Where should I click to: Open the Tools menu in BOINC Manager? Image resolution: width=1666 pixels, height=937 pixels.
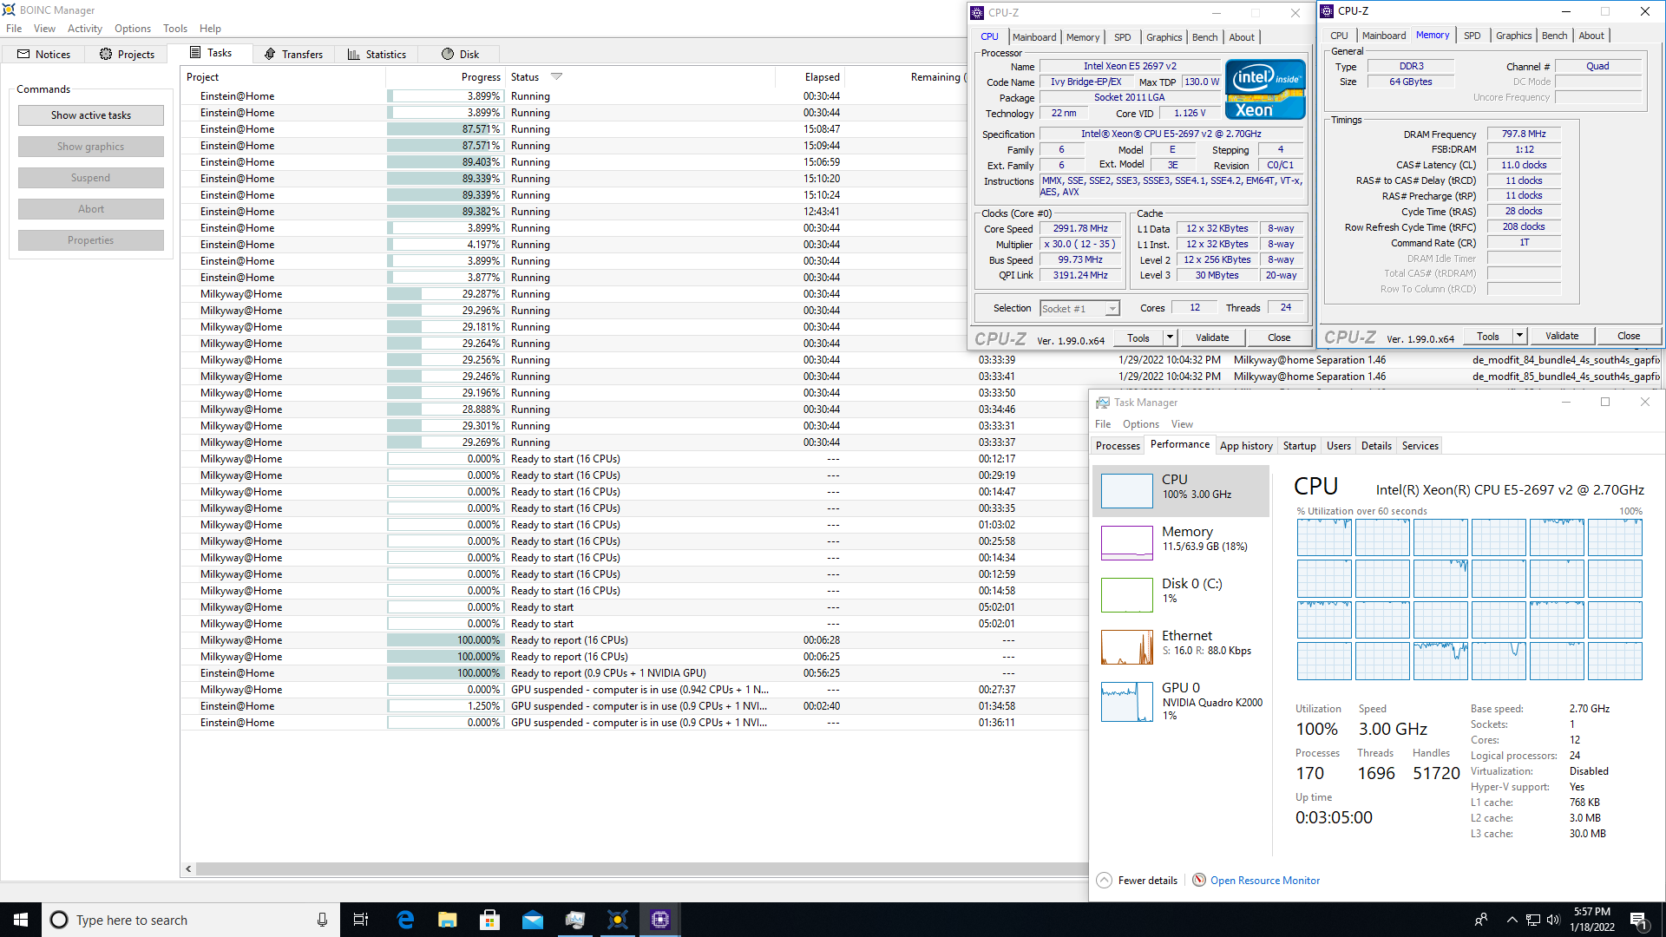click(x=175, y=29)
